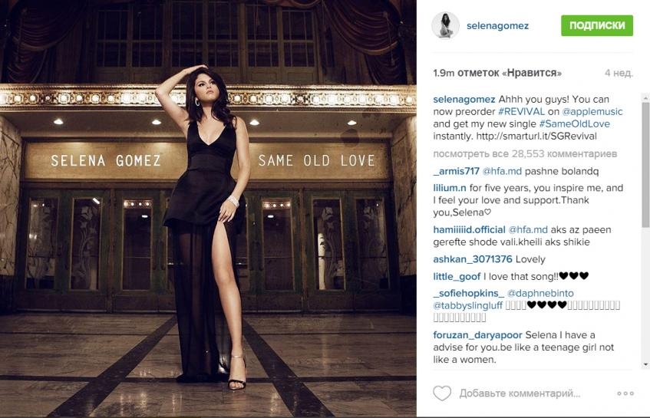Open the @daphnebinto mention
This screenshot has height=418, width=650.
coord(540,293)
